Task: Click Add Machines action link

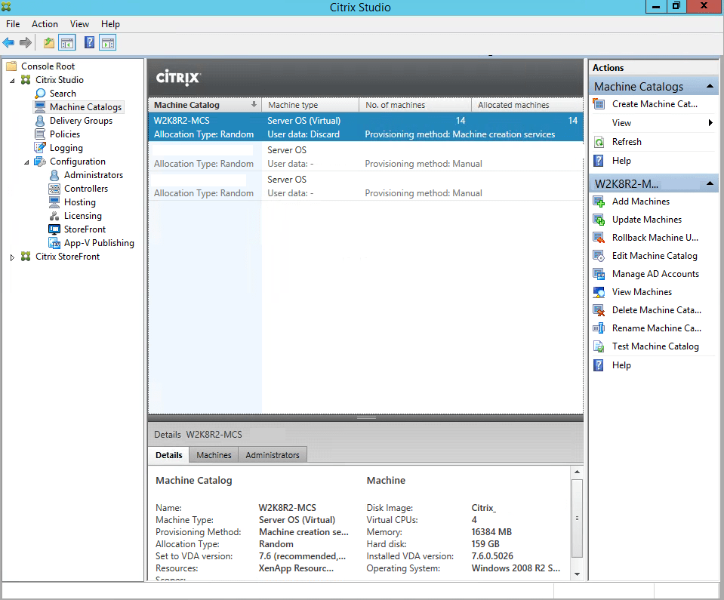Action: tap(641, 202)
